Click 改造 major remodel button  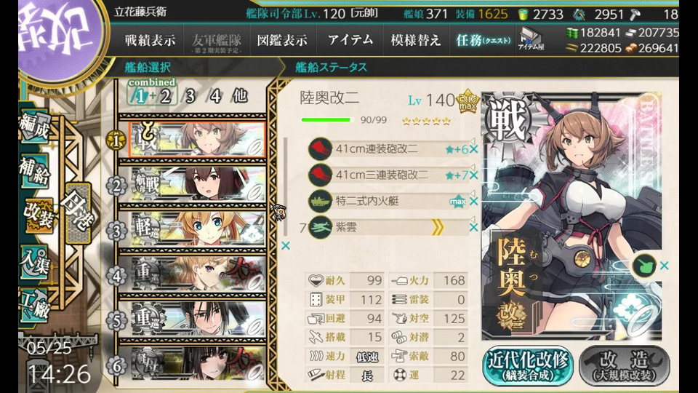coord(624,365)
